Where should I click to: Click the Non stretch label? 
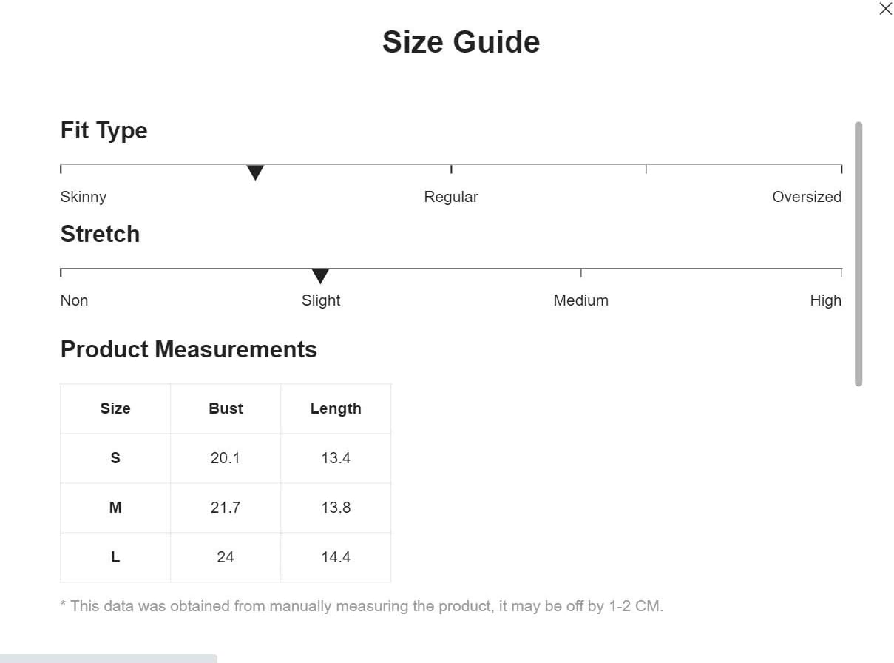tap(74, 300)
